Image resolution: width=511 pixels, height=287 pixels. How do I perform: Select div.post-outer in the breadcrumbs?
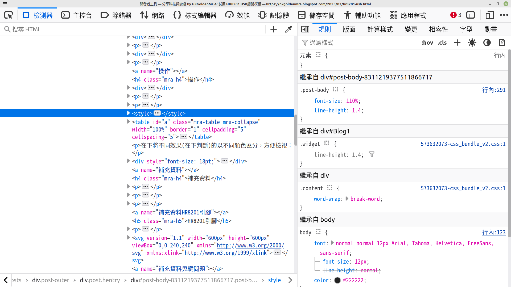(x=51, y=280)
